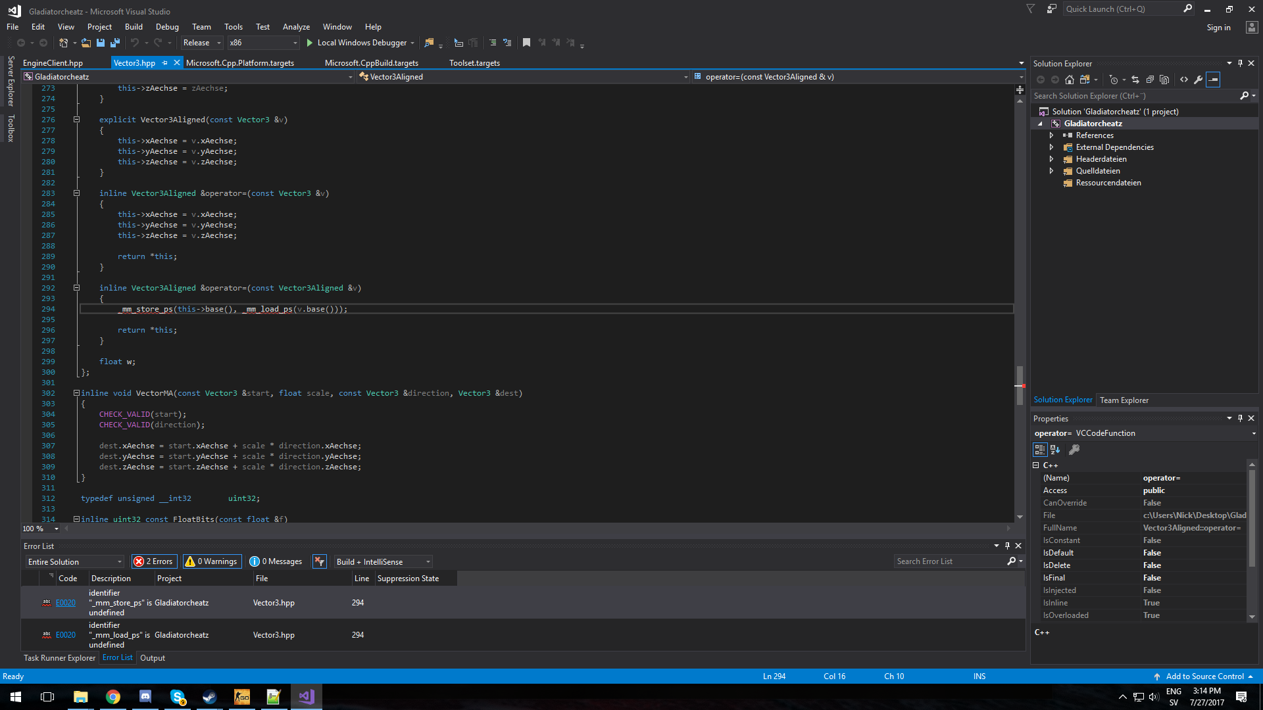Open Properties wrench in Solution Explorer toolbar
The height and width of the screenshot is (710, 1263).
coord(1199,80)
